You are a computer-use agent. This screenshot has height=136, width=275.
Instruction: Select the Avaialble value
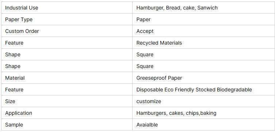147,125
